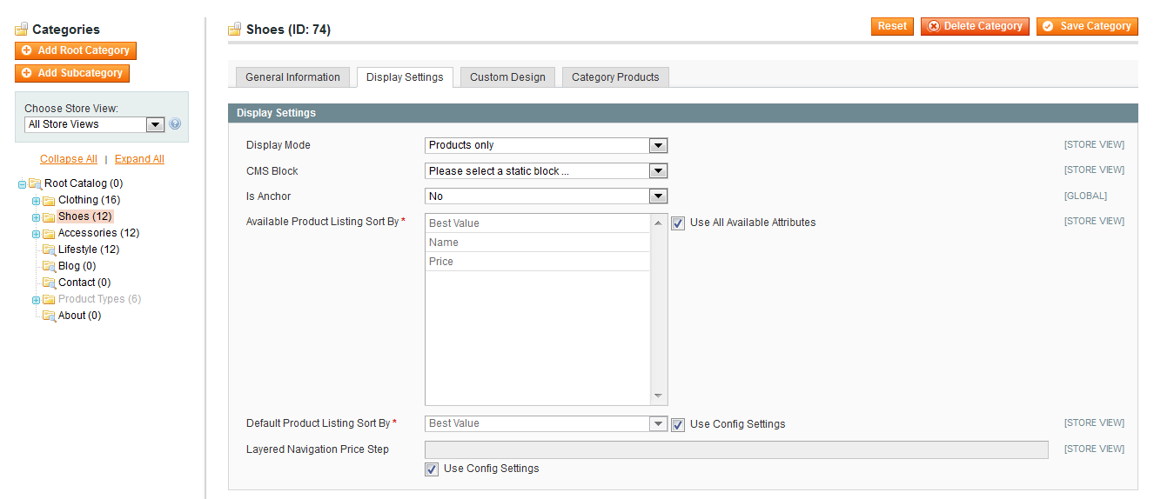Click the Accessories category folder icon
1154x499 pixels.
point(50,233)
